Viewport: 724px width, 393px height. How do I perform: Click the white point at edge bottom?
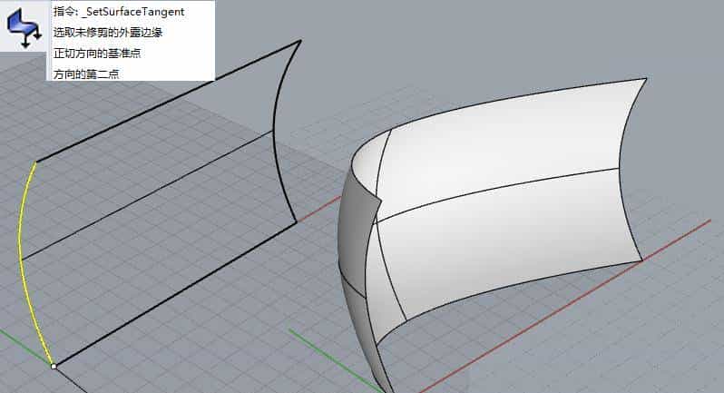click(x=54, y=366)
